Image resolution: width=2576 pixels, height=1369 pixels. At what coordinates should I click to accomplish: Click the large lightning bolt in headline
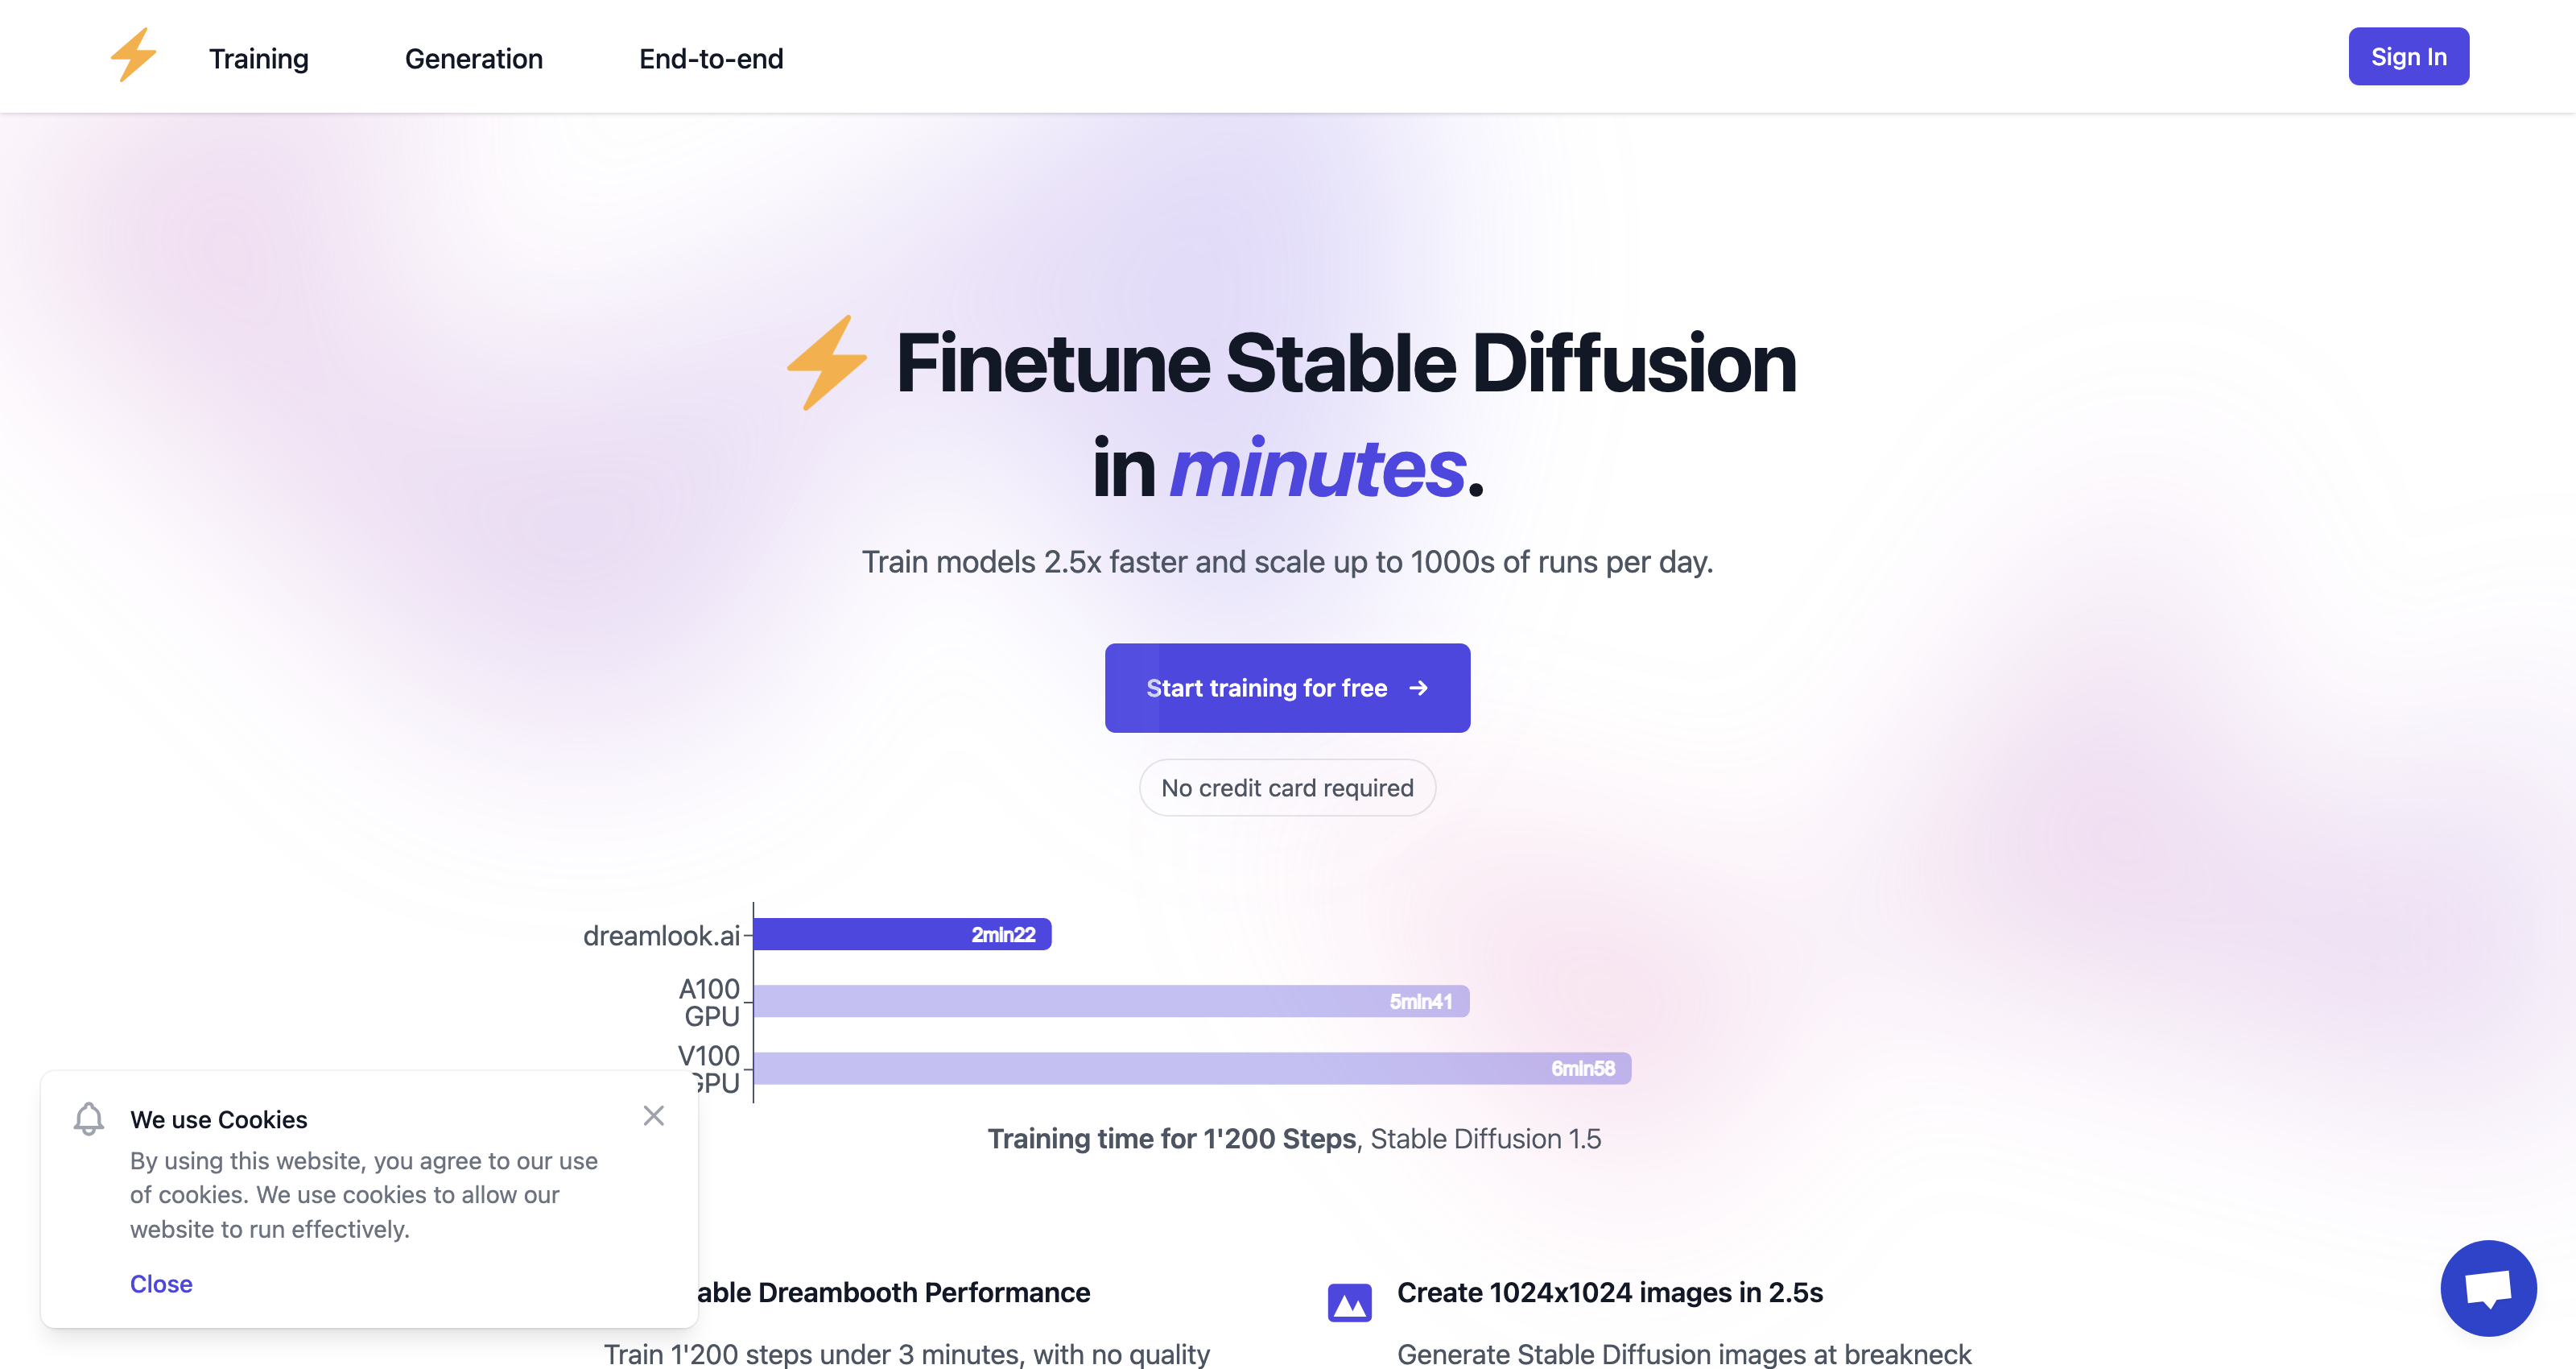click(827, 362)
